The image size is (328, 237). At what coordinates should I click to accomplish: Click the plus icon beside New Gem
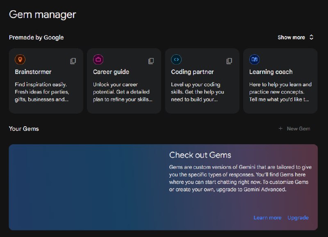(280, 129)
